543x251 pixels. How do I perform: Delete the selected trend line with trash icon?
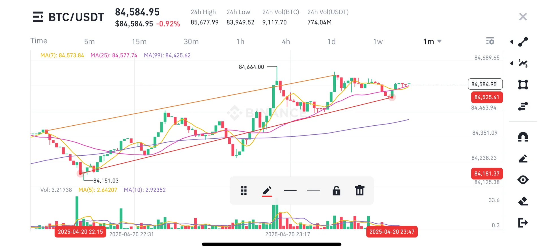click(359, 190)
